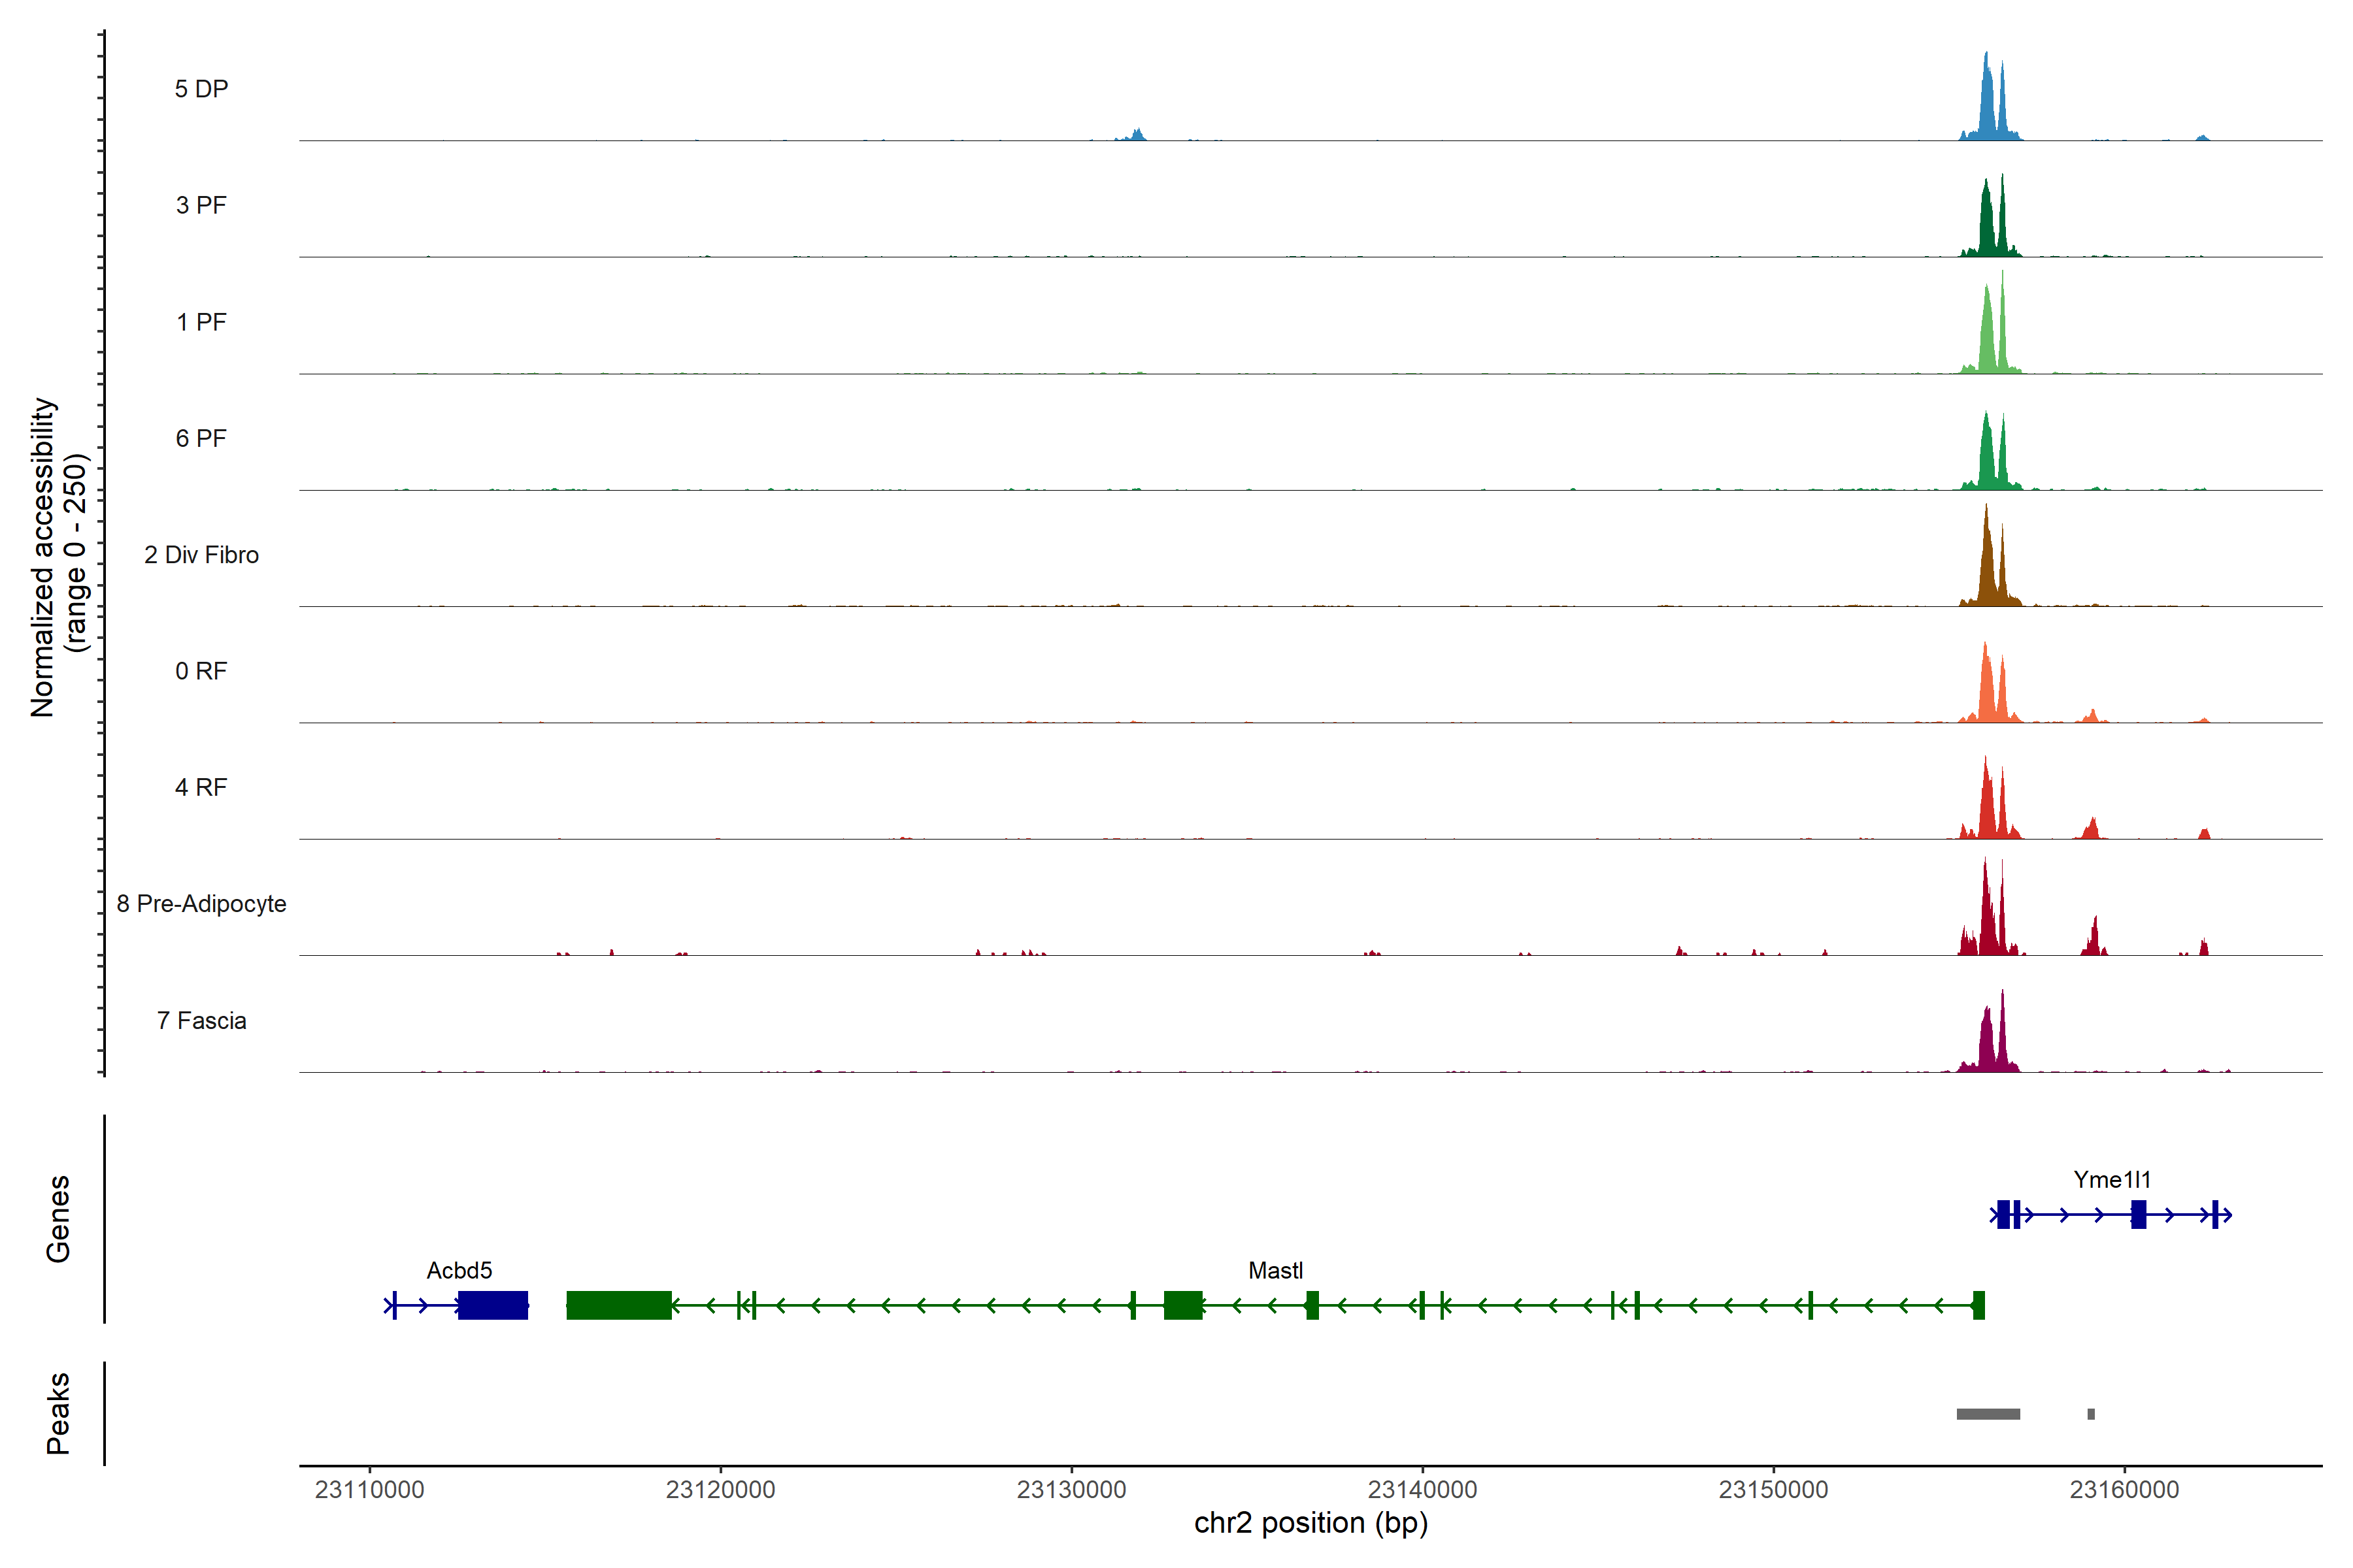
Task: Click the small 5 DP peak near 23132000
Action: click(x=1137, y=135)
